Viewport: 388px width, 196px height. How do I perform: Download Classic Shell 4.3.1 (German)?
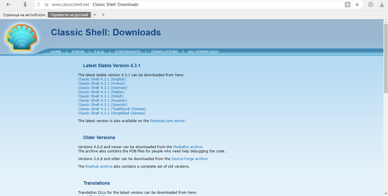click(x=103, y=88)
